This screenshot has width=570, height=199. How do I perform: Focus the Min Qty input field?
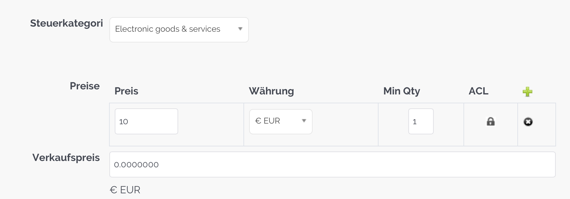tap(421, 121)
